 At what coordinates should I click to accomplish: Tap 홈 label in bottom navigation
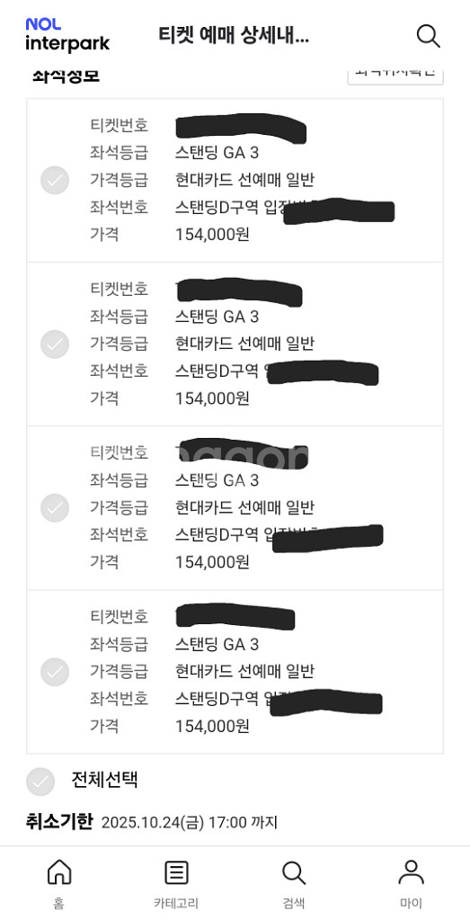(x=58, y=903)
